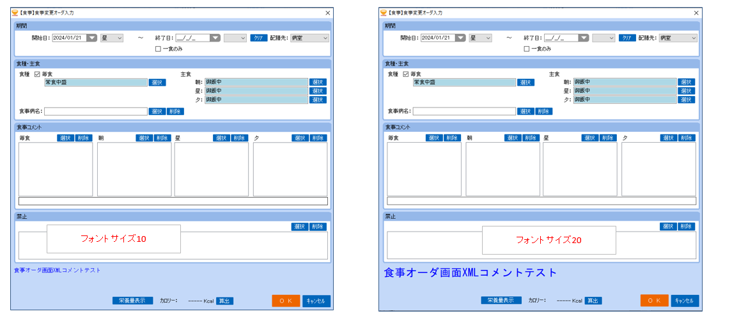Click 食事病名 text field in left window
The image size is (732, 325).
tap(96, 111)
